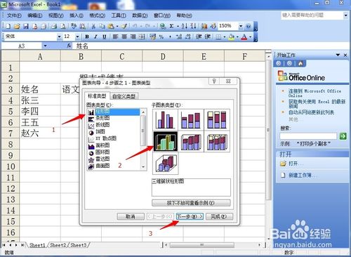This screenshot has width=351, height=257.
Task: Click the Copy icon in the toolbar
Action: [x=102, y=26]
